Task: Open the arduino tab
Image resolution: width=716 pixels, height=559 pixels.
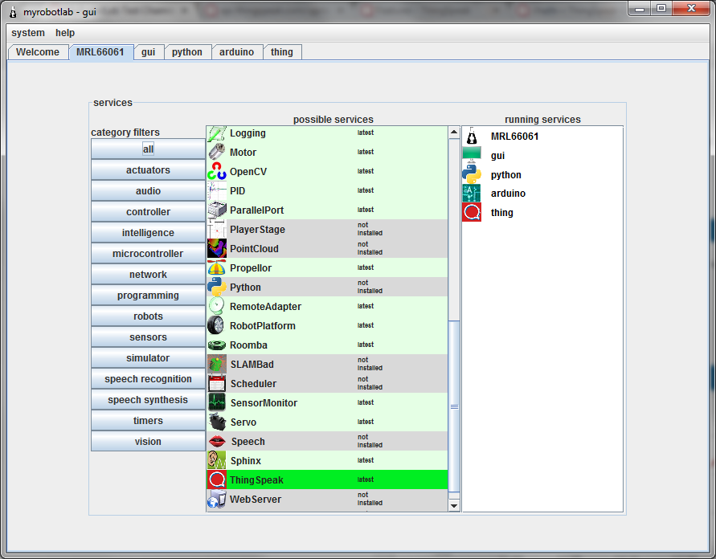Action: pyautogui.click(x=236, y=52)
